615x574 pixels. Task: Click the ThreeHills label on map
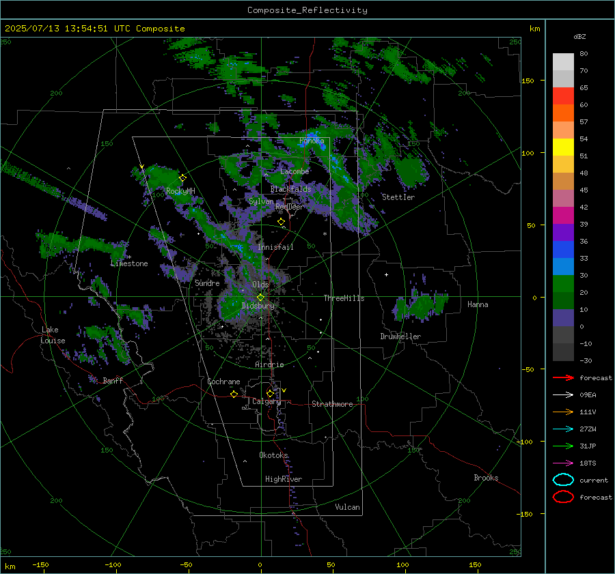344,298
